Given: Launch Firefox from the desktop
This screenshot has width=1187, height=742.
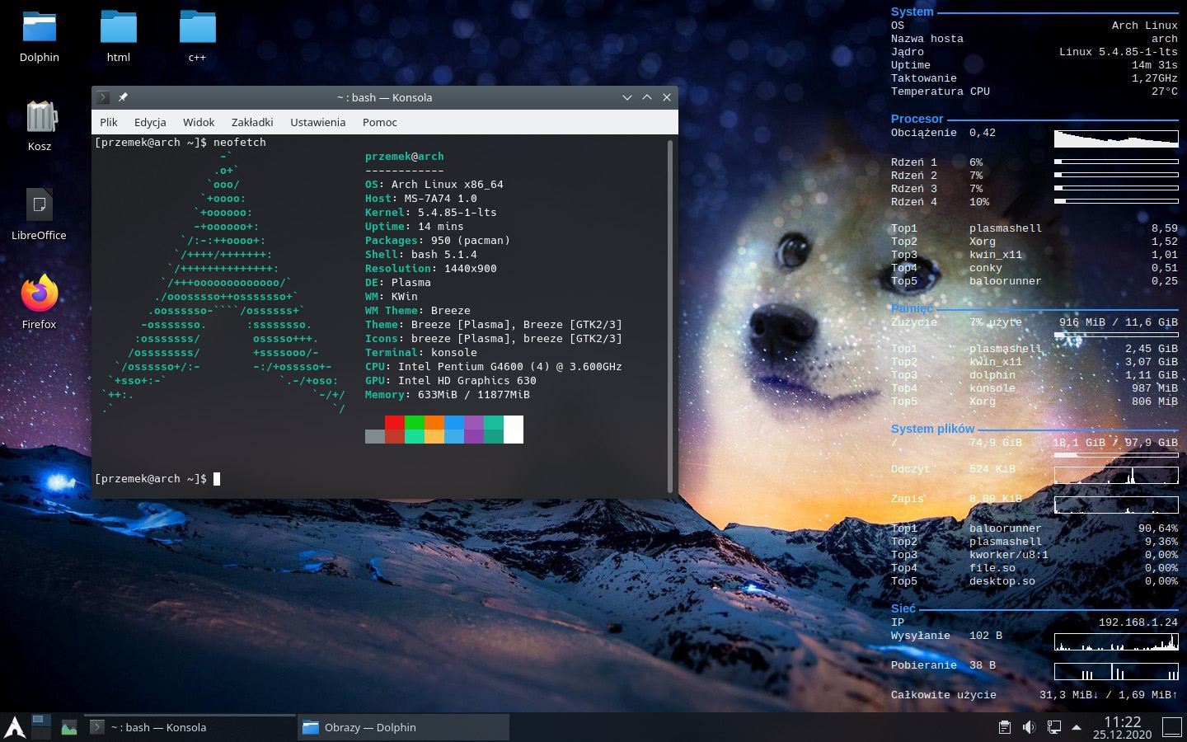Looking at the screenshot, I should pyautogui.click(x=39, y=295).
